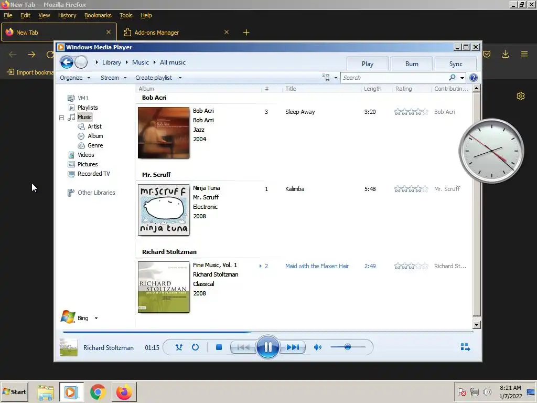Open Playlists in the navigation pane
This screenshot has width=537, height=403.
pyautogui.click(x=83, y=108)
